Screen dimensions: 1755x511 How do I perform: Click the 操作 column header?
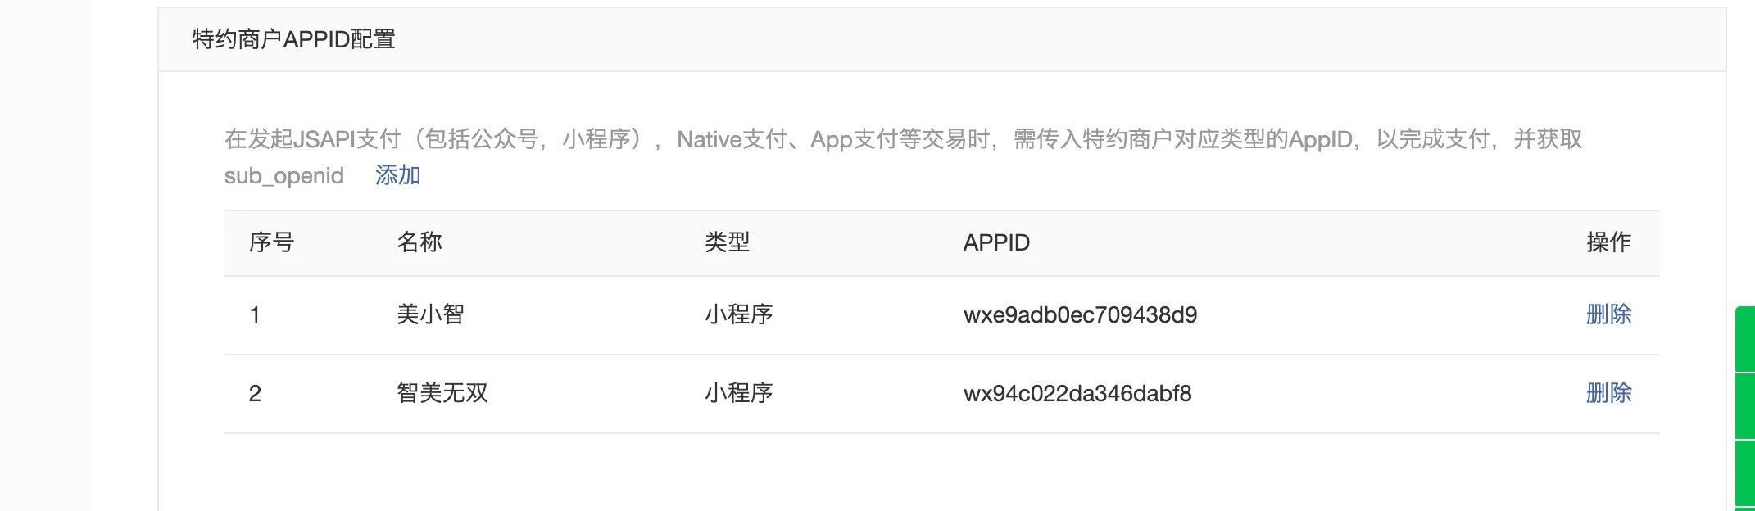click(1608, 242)
